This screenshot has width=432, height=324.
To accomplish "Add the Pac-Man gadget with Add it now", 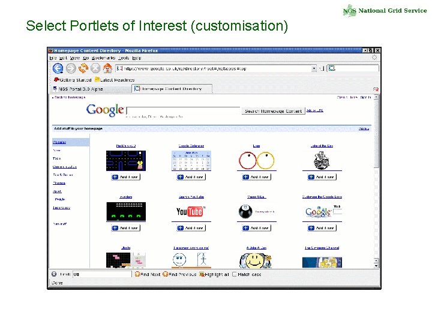I will pyautogui.click(x=126, y=177).
